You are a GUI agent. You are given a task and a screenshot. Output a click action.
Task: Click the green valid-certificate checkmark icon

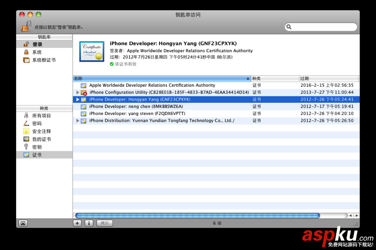click(x=111, y=64)
